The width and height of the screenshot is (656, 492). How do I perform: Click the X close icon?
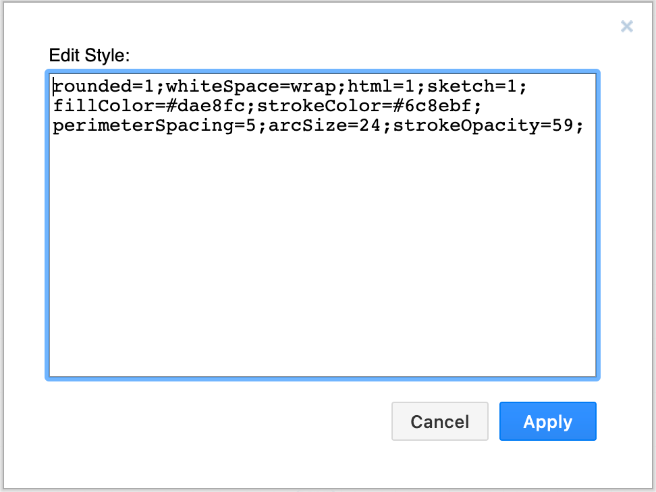pyautogui.click(x=627, y=26)
